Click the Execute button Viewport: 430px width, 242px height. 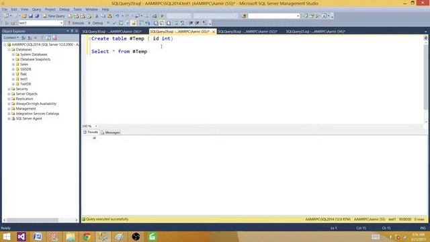[x=76, y=23]
